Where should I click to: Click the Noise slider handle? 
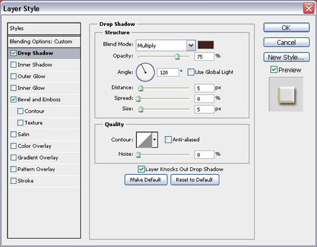coord(138,155)
